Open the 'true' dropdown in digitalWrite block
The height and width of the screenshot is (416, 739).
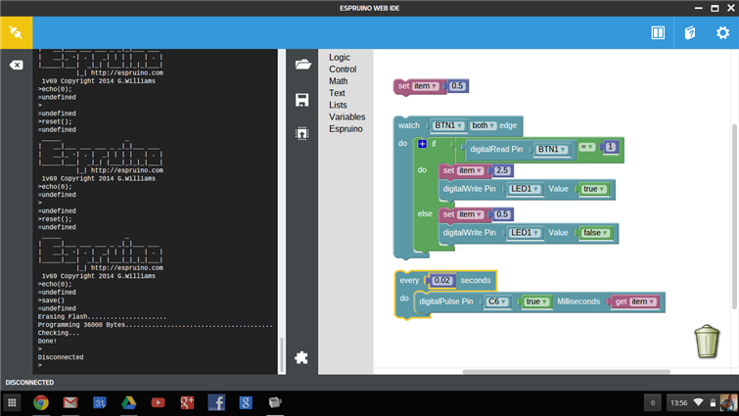point(594,189)
